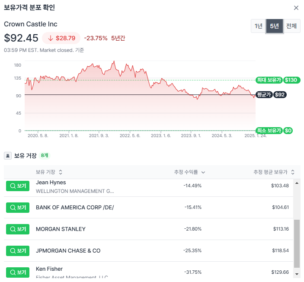
Task: Click the 03:59 PM EST market closed text
Action: tap(44, 50)
